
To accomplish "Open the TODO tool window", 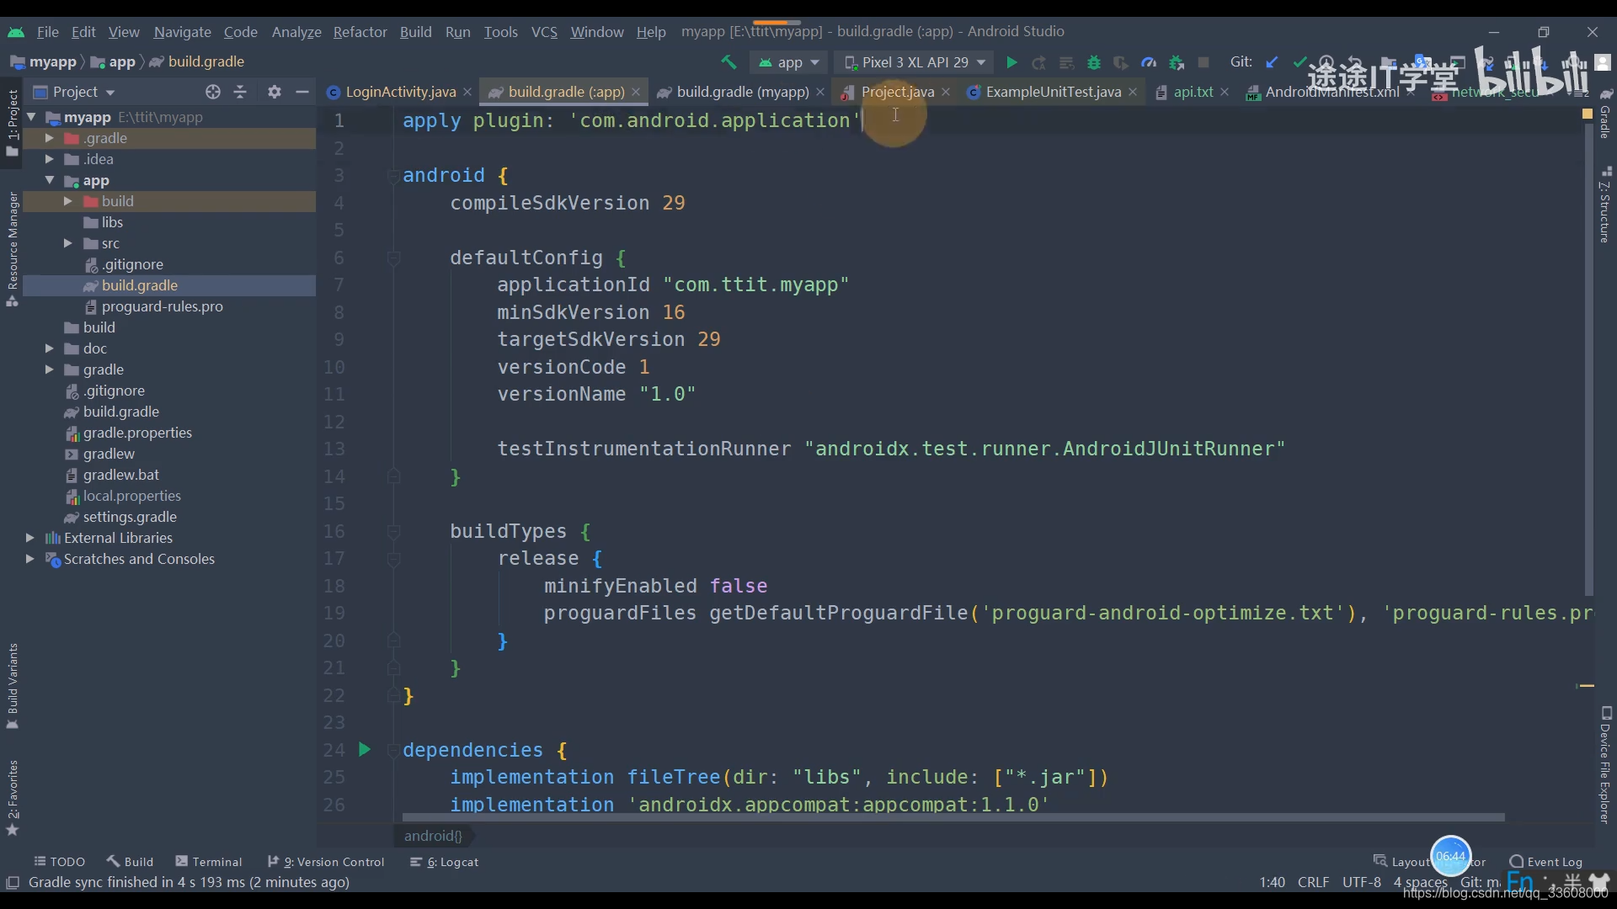I will click(60, 862).
